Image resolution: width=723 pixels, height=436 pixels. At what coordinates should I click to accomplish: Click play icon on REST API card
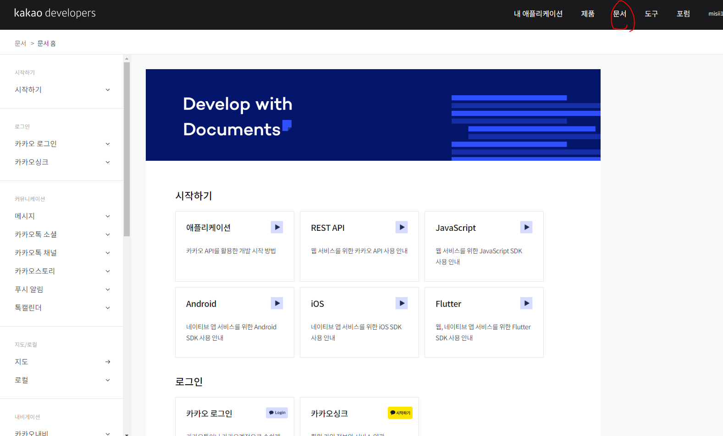tap(402, 227)
